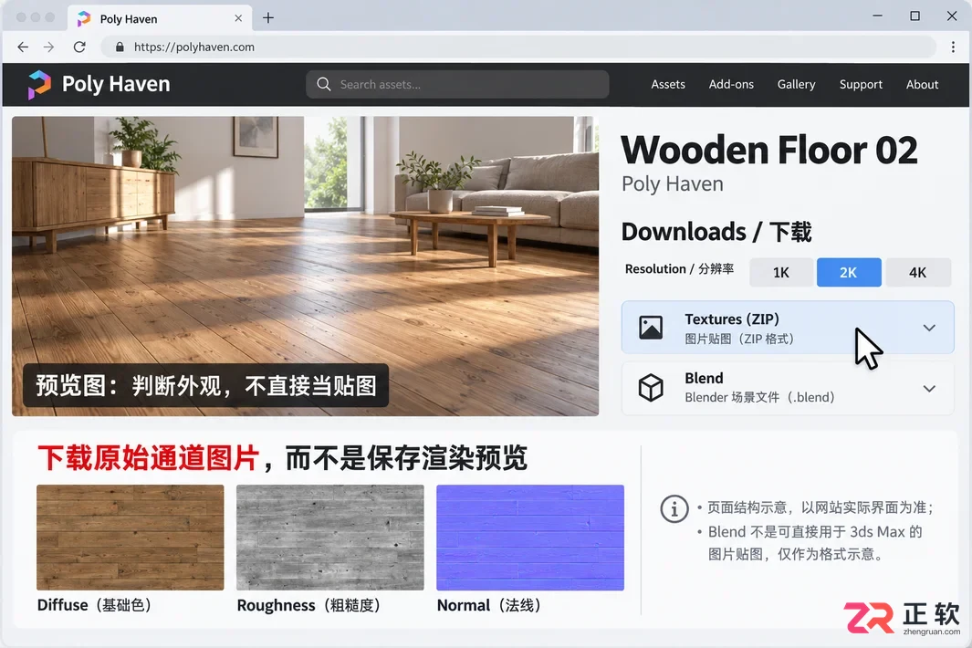Click the browser forward arrow
The height and width of the screenshot is (648, 972).
(49, 47)
